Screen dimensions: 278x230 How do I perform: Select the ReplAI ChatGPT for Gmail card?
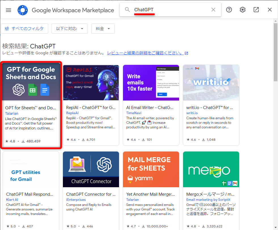[91, 82]
